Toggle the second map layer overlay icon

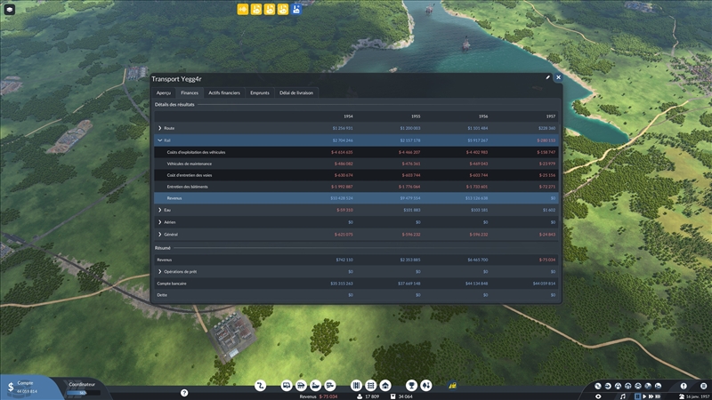[x=608, y=386]
